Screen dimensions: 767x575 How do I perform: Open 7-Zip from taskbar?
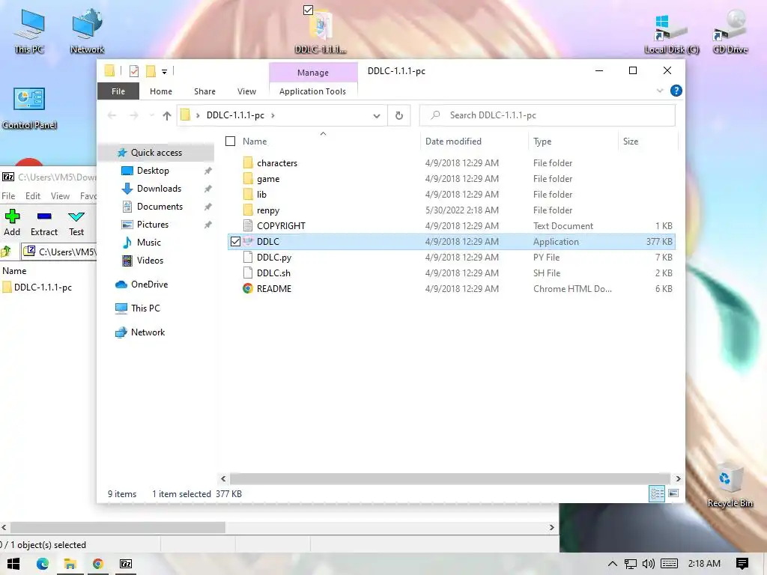126,564
